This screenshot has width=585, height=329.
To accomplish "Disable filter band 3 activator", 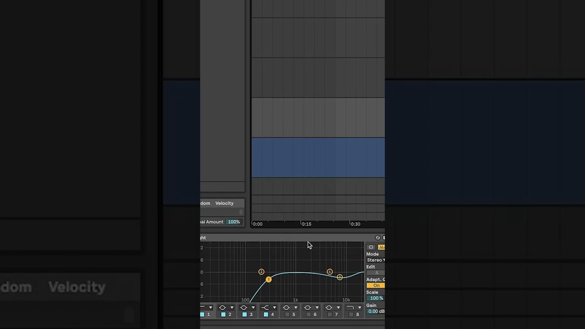I will coord(245,314).
